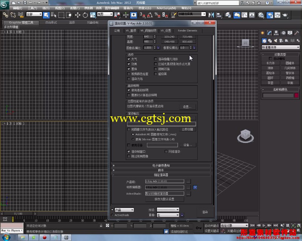The height and width of the screenshot is (241, 302).
Task: Click the teapot Render Production icon
Action: pos(285,15)
